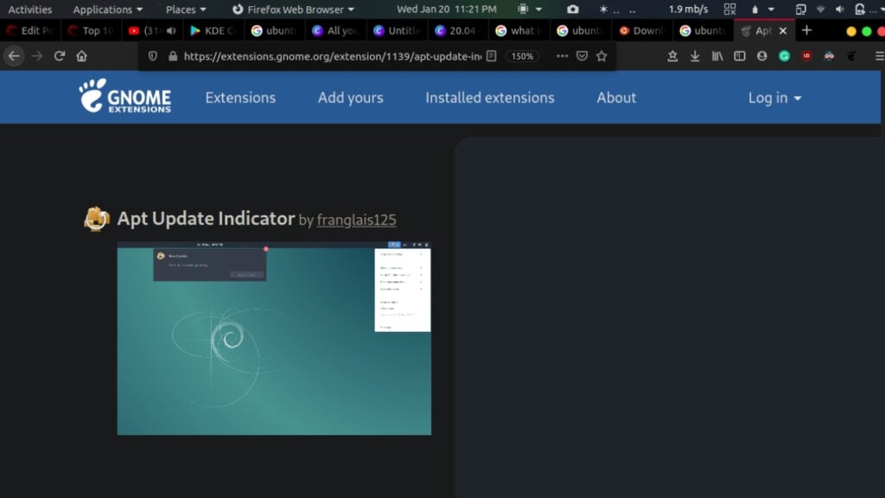The image size is (885, 498).
Task: Click the address bar URL field
Action: tap(333, 56)
